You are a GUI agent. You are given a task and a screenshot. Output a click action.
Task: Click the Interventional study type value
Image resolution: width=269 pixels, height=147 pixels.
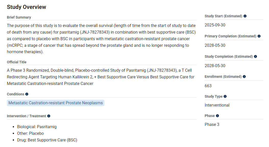[217, 105]
